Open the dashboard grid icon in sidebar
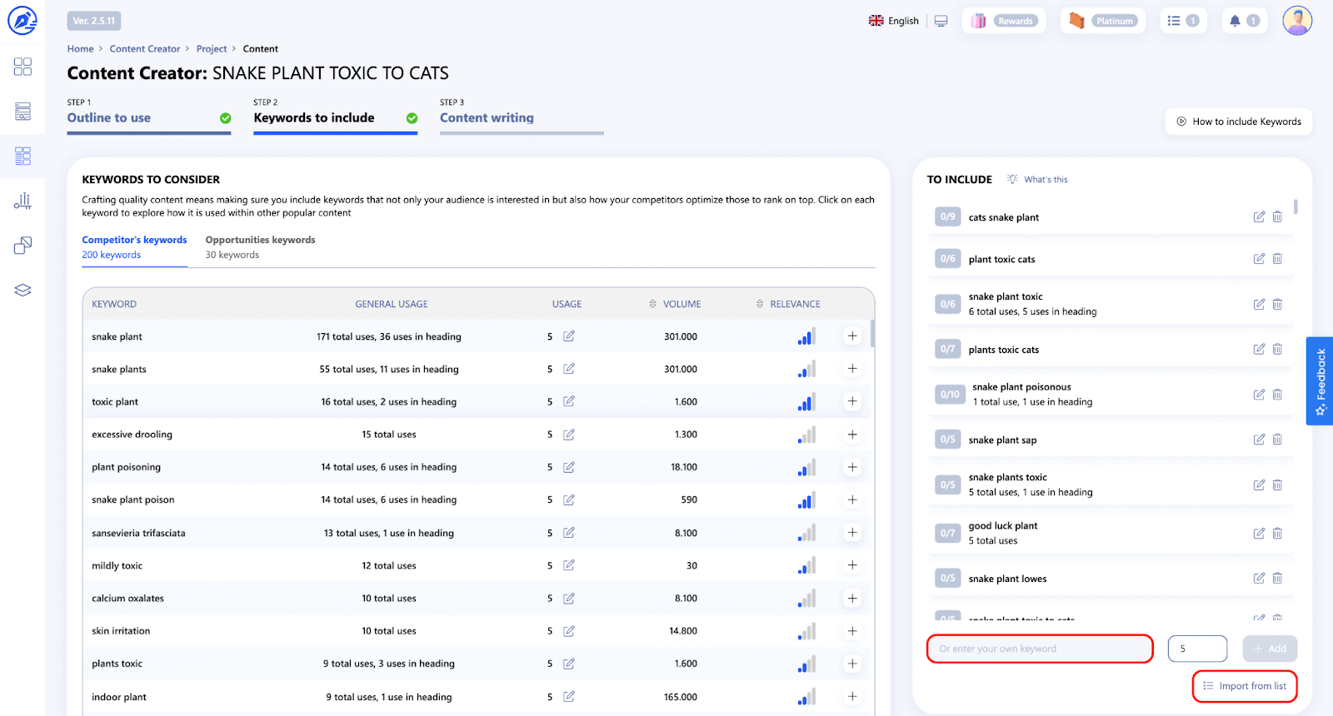The height and width of the screenshot is (716, 1333). [x=22, y=67]
